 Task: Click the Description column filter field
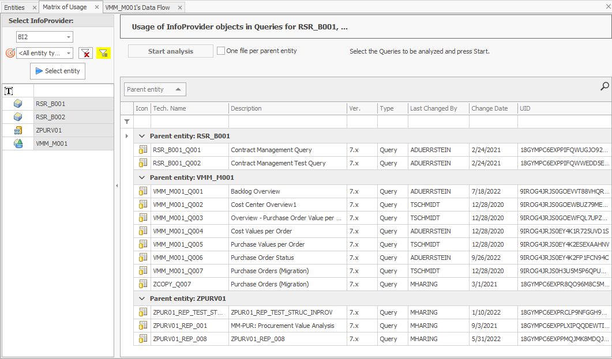[x=287, y=122]
